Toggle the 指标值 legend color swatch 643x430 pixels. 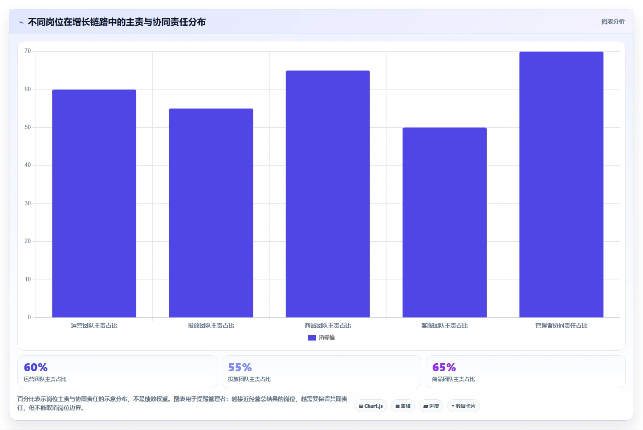click(312, 338)
